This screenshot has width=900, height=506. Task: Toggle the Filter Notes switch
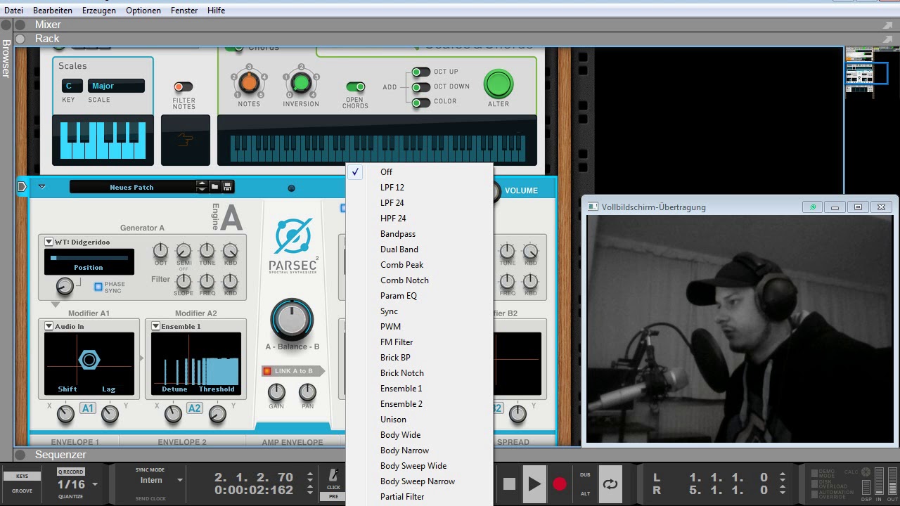click(x=184, y=87)
